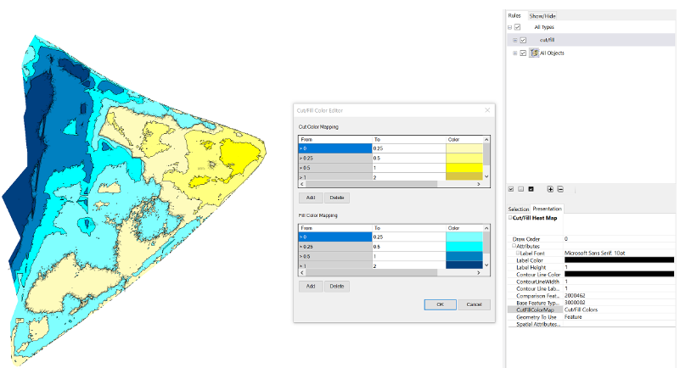Click the plus expand-all icon below the rules tree
This screenshot has width=680, height=368.
coord(550,189)
